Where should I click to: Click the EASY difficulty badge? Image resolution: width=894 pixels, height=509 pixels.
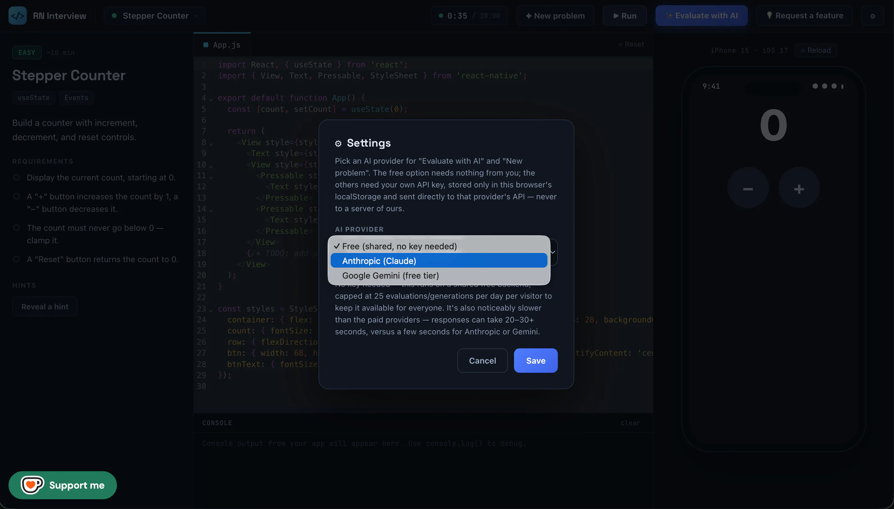tap(27, 52)
